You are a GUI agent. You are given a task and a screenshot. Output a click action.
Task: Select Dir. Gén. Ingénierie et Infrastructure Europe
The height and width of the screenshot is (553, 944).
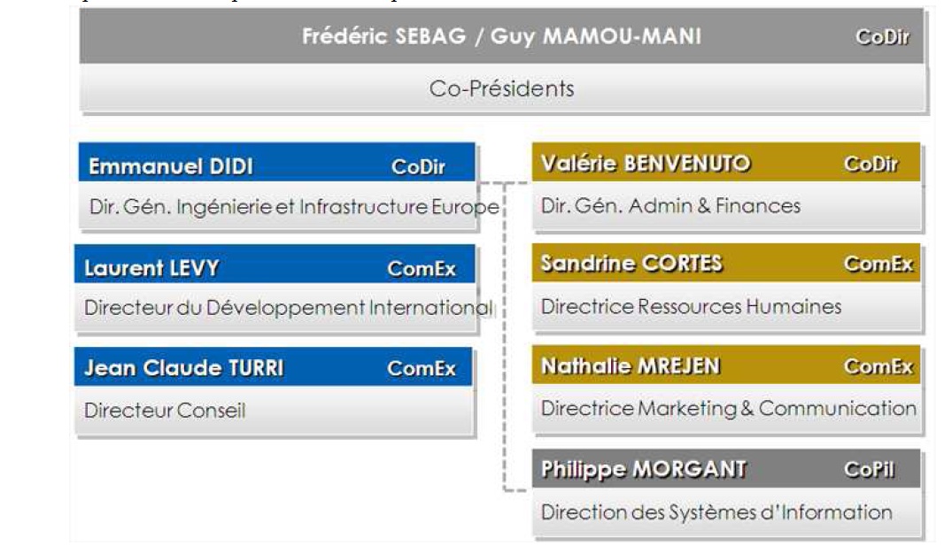(x=294, y=207)
